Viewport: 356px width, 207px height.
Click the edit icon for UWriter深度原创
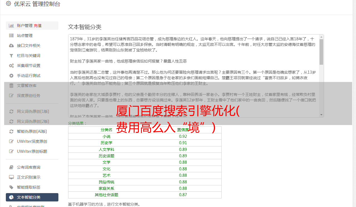(11, 141)
